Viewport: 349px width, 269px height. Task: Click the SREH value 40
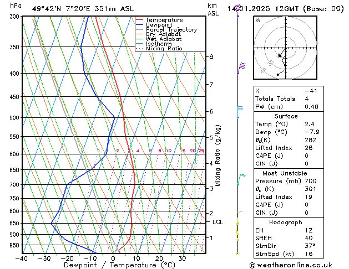click(x=308, y=238)
